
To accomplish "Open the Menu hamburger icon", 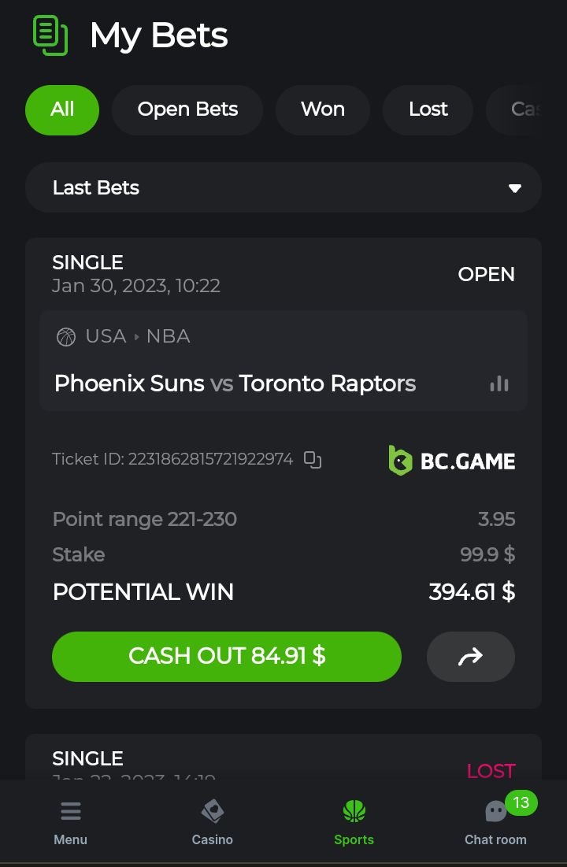I will click(x=70, y=812).
